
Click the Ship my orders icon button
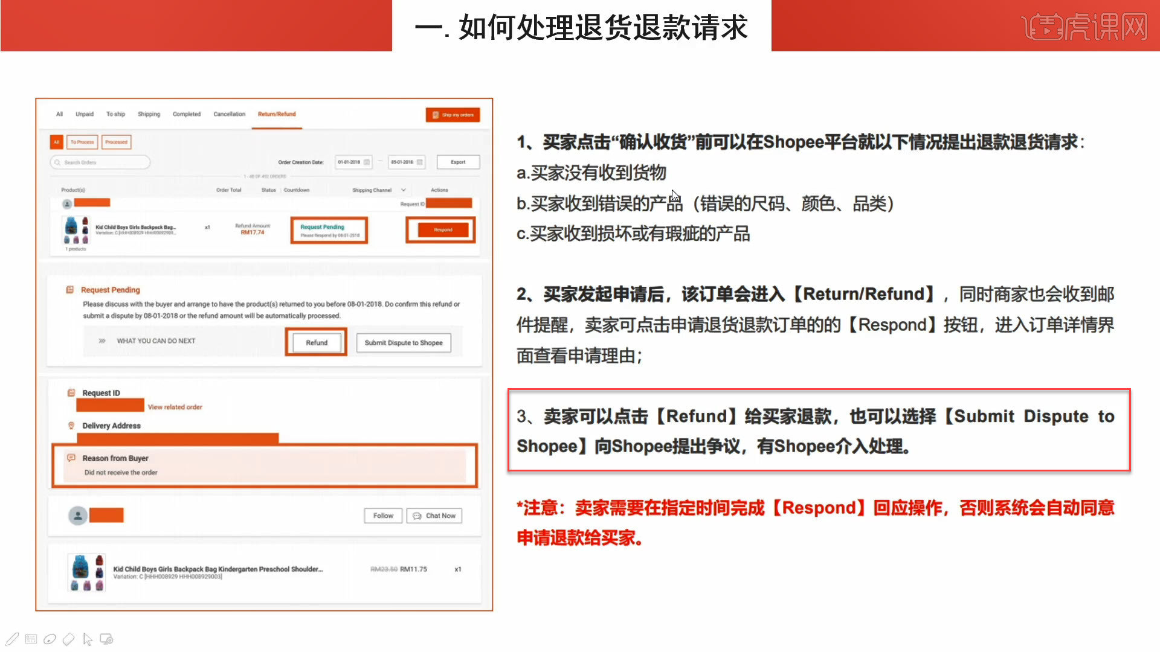[436, 114]
